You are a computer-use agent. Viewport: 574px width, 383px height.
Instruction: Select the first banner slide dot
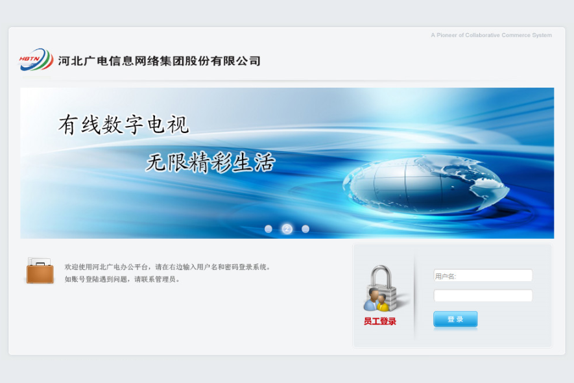269,229
